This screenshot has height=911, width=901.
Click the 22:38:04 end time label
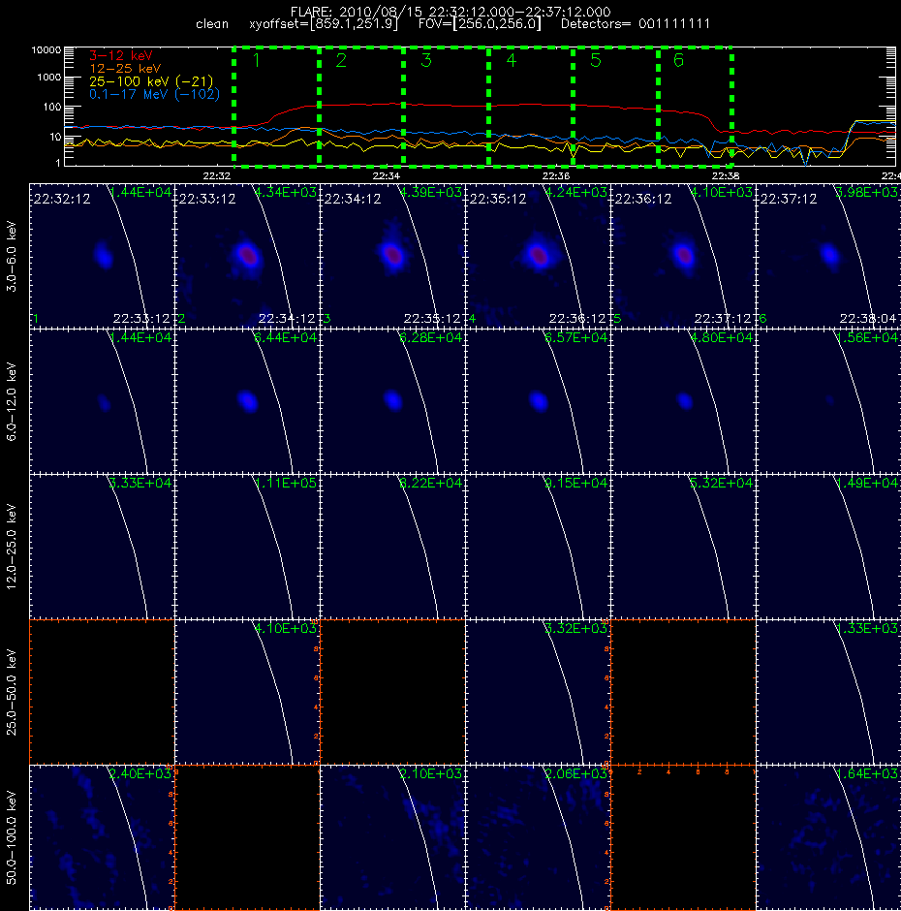click(x=868, y=319)
